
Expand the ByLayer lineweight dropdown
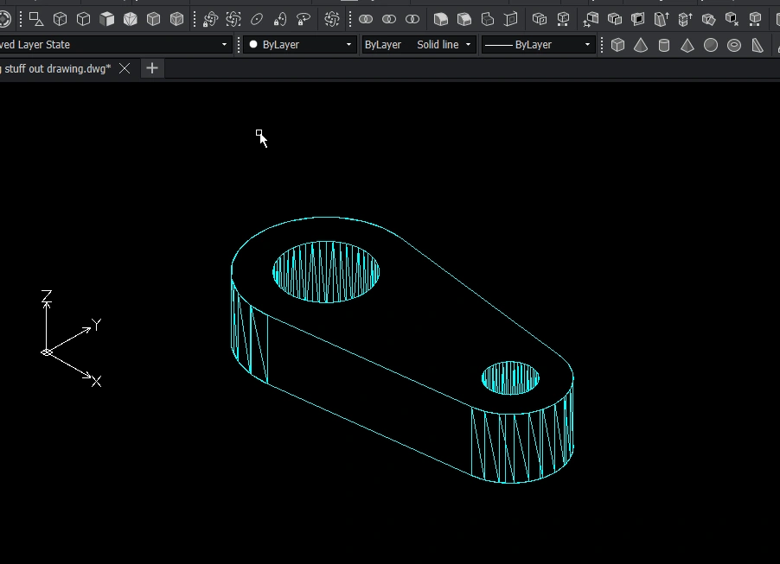click(x=587, y=45)
